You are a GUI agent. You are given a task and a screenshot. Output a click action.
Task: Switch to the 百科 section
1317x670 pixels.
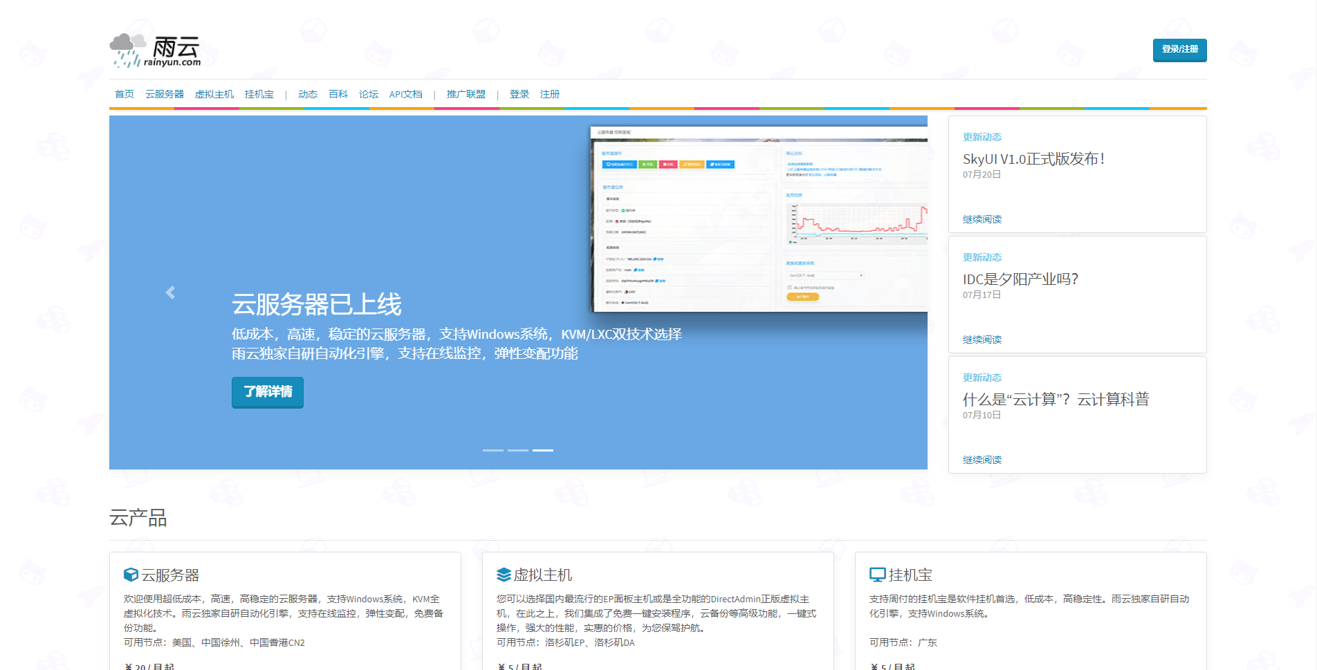(x=338, y=94)
